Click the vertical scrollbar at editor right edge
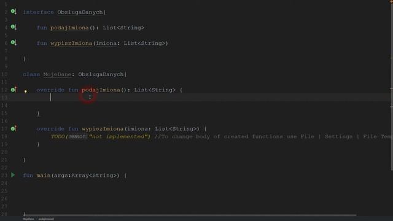393x221 pixels. (392, 87)
